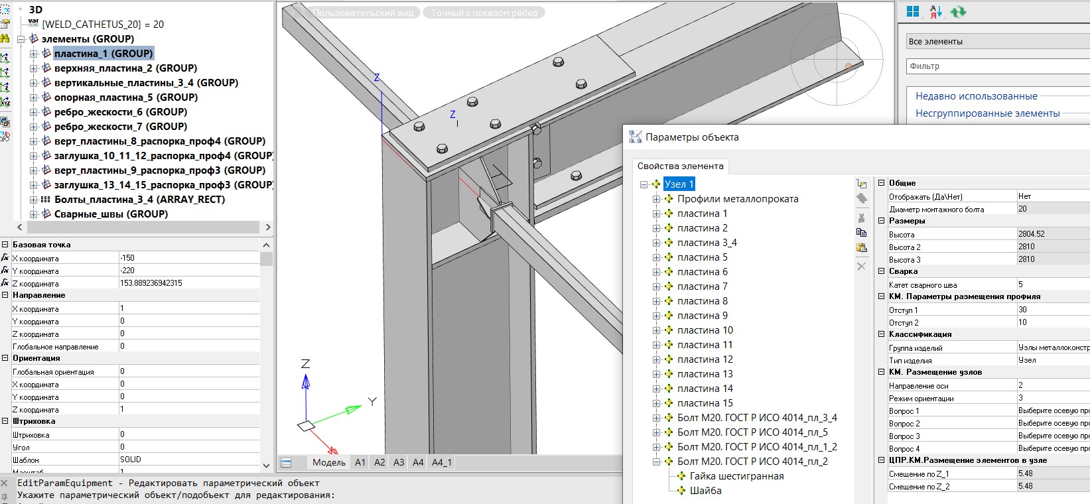
Task: Collapse the Базовая точка property group
Action: (x=5, y=245)
